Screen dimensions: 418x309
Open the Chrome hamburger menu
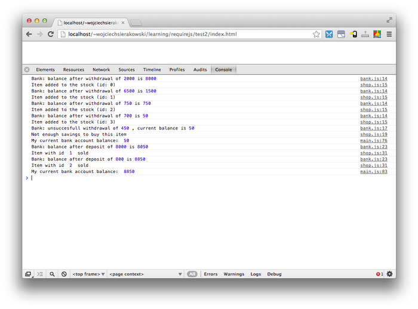[389, 35]
